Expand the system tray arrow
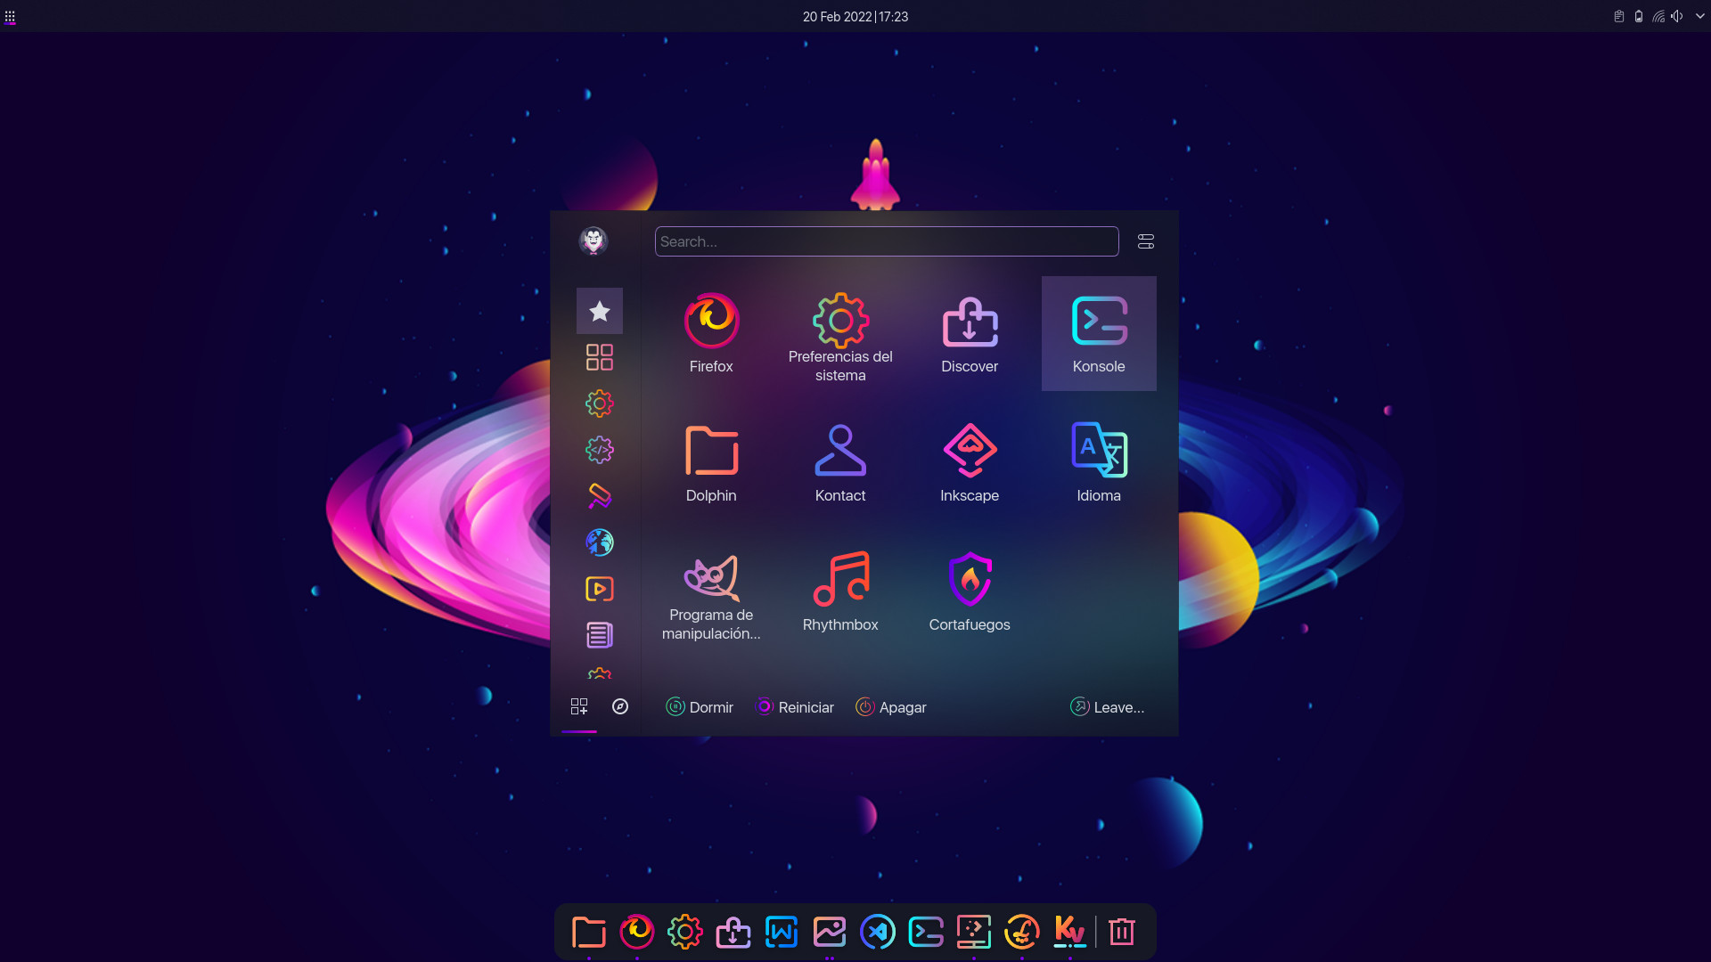Image resolution: width=1711 pixels, height=962 pixels. click(1699, 16)
